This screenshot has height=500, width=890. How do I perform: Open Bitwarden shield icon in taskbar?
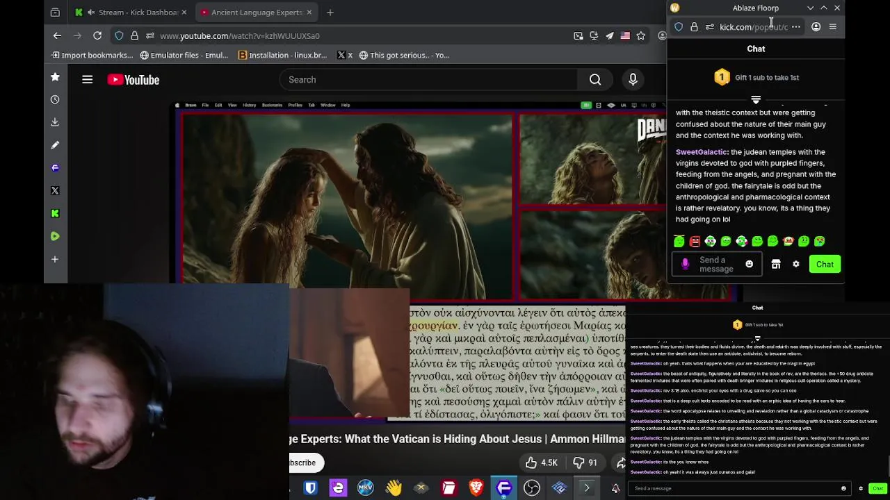click(x=310, y=488)
